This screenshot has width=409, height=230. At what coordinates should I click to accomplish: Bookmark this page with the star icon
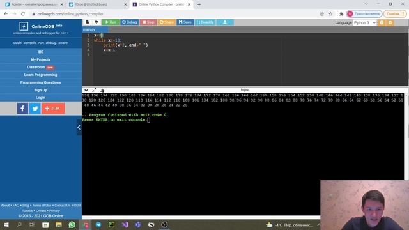(331, 14)
